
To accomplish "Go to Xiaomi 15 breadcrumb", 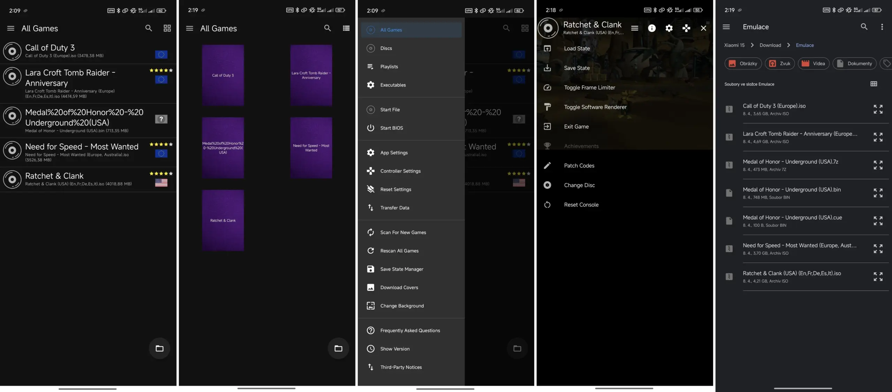I will pyautogui.click(x=734, y=45).
